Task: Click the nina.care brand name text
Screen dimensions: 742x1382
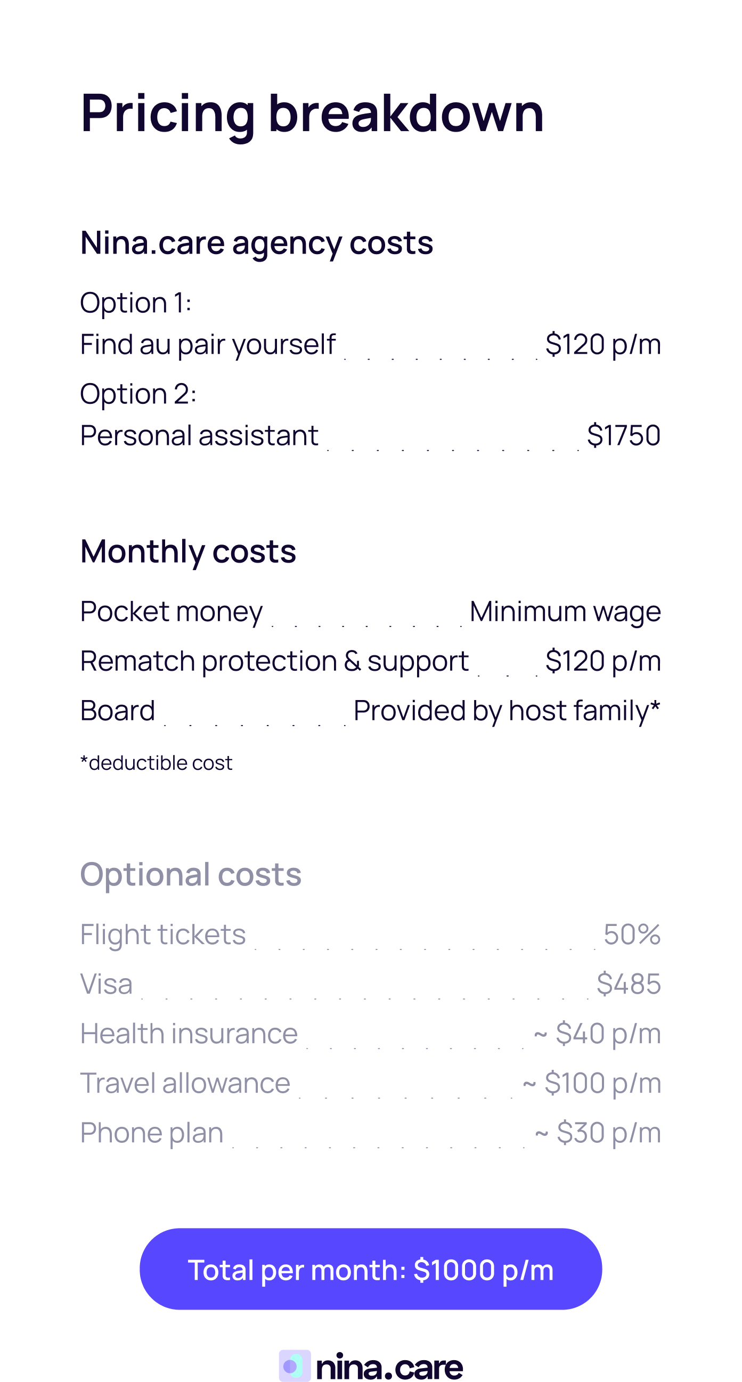Action: [x=389, y=1367]
